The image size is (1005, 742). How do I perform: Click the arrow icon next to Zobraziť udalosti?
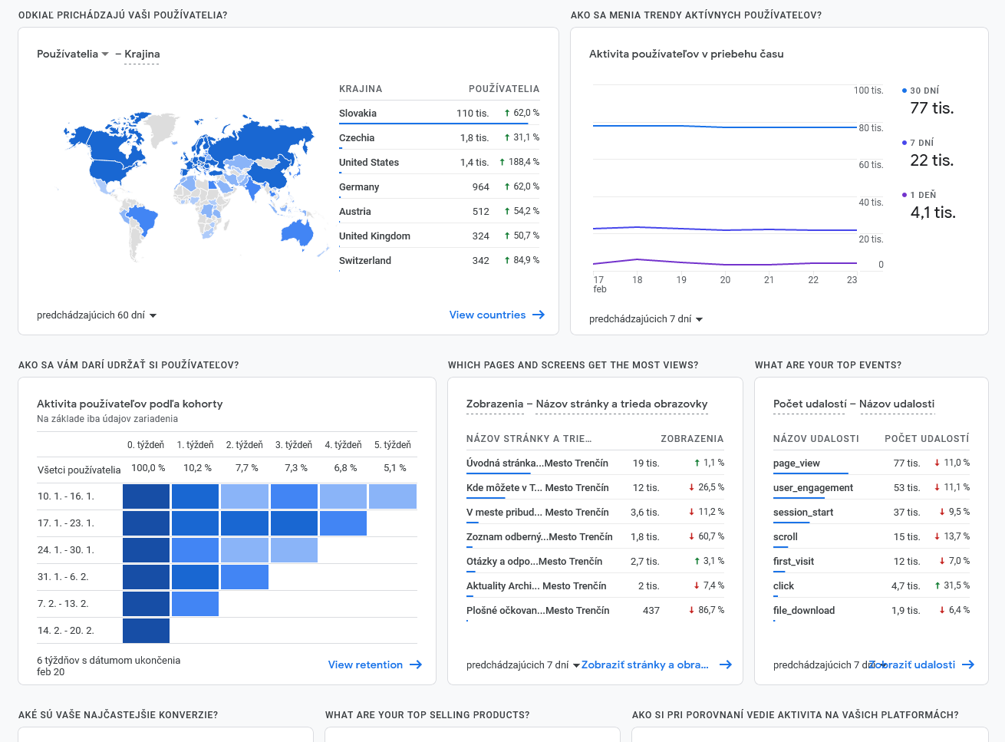[x=968, y=665]
